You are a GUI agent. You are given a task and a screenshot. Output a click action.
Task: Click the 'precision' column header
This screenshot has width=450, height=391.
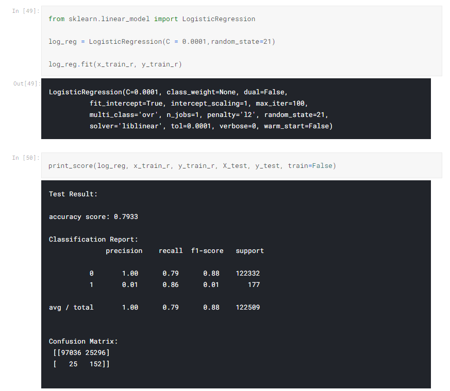coord(124,251)
